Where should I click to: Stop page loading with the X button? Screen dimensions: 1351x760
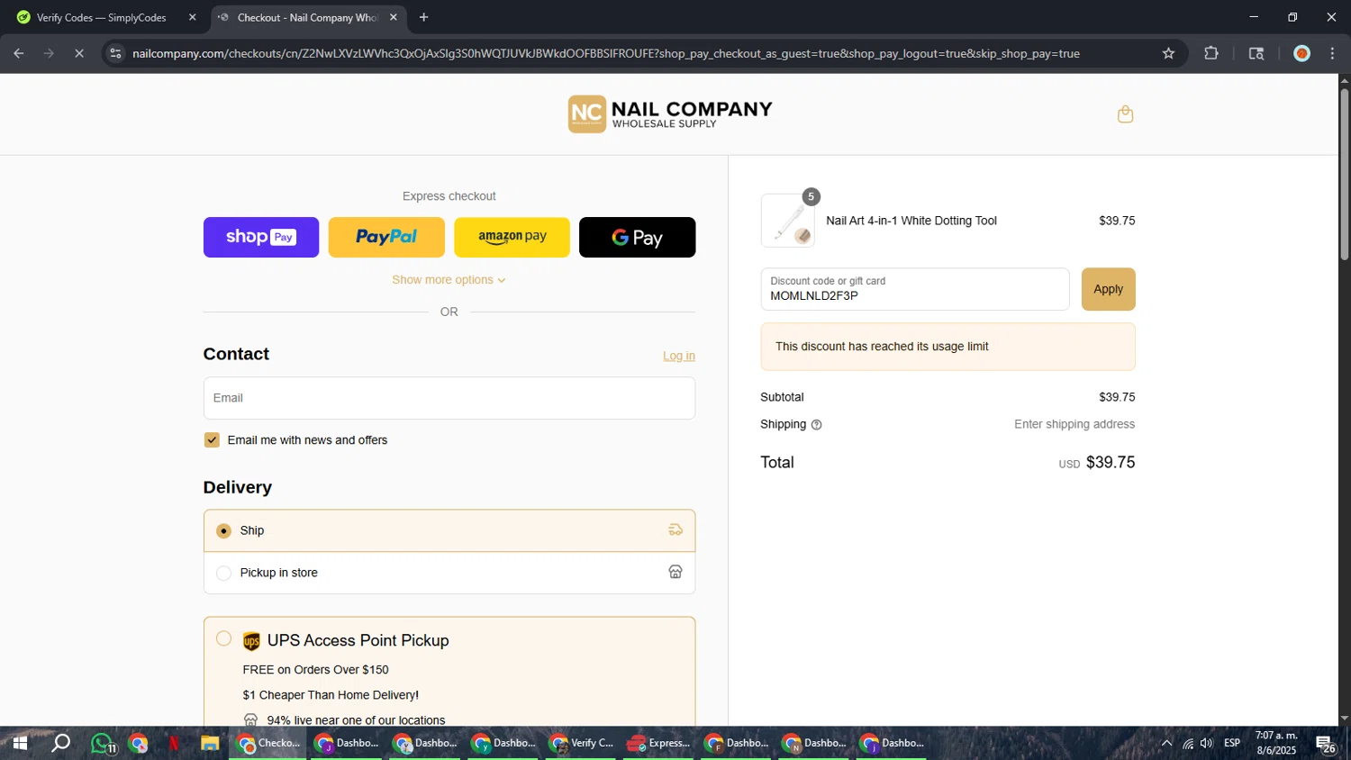[79, 53]
